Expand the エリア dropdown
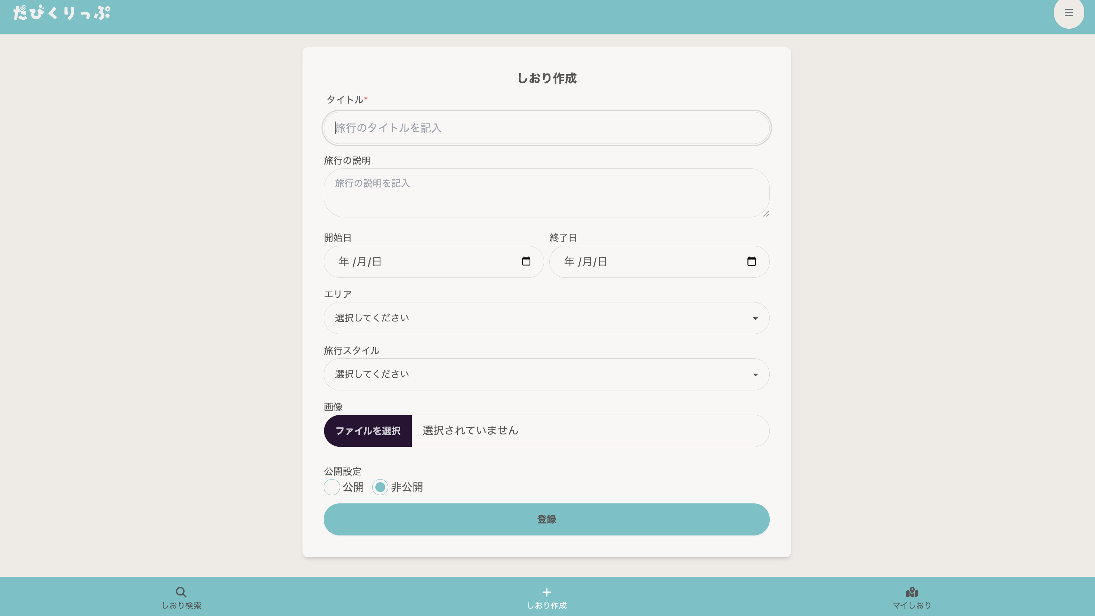This screenshot has height=616, width=1095. tap(546, 318)
